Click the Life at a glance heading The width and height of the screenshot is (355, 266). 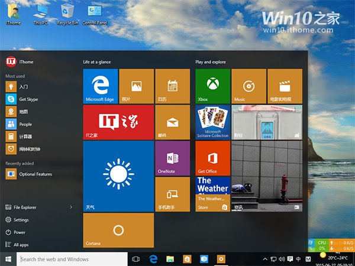click(x=97, y=61)
